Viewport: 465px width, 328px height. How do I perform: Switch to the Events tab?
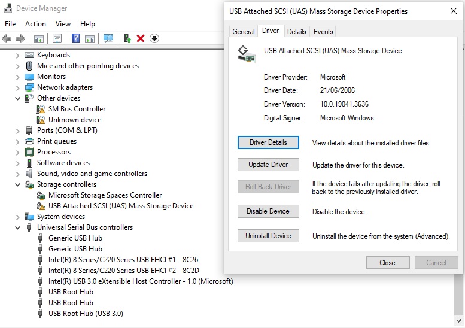323,32
